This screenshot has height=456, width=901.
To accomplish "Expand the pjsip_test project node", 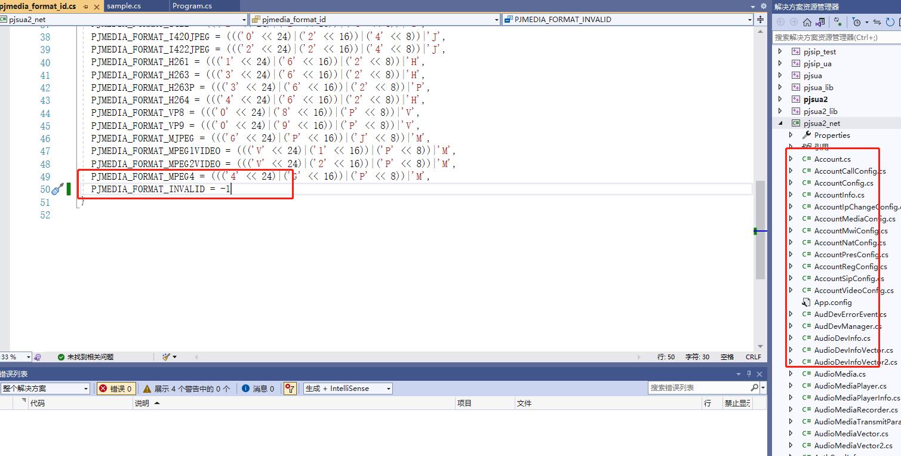I will pyautogui.click(x=780, y=51).
